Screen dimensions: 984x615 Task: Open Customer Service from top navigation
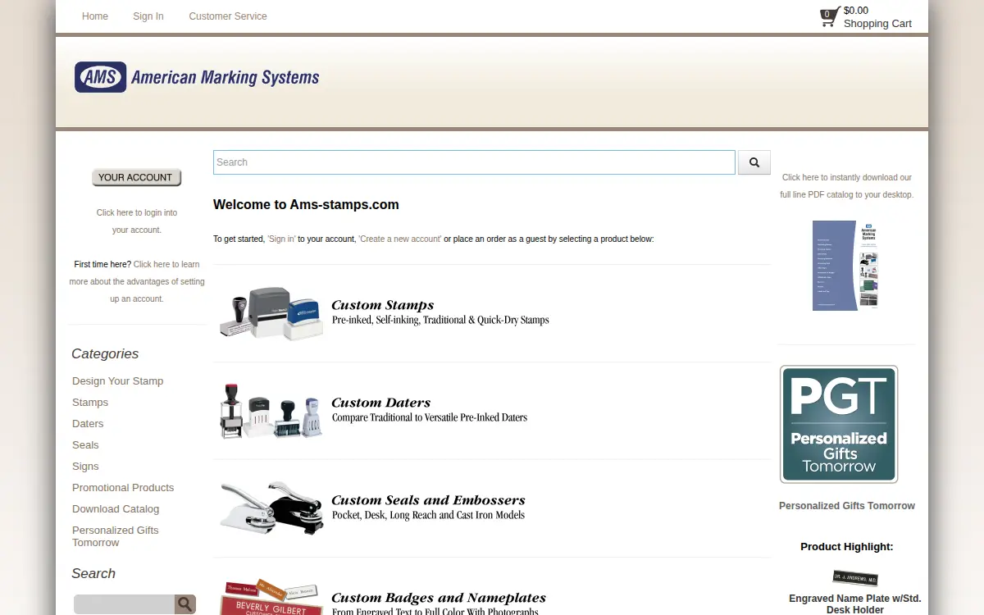point(228,16)
